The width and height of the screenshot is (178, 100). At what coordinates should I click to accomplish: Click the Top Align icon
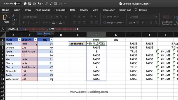[x=74, y=17]
